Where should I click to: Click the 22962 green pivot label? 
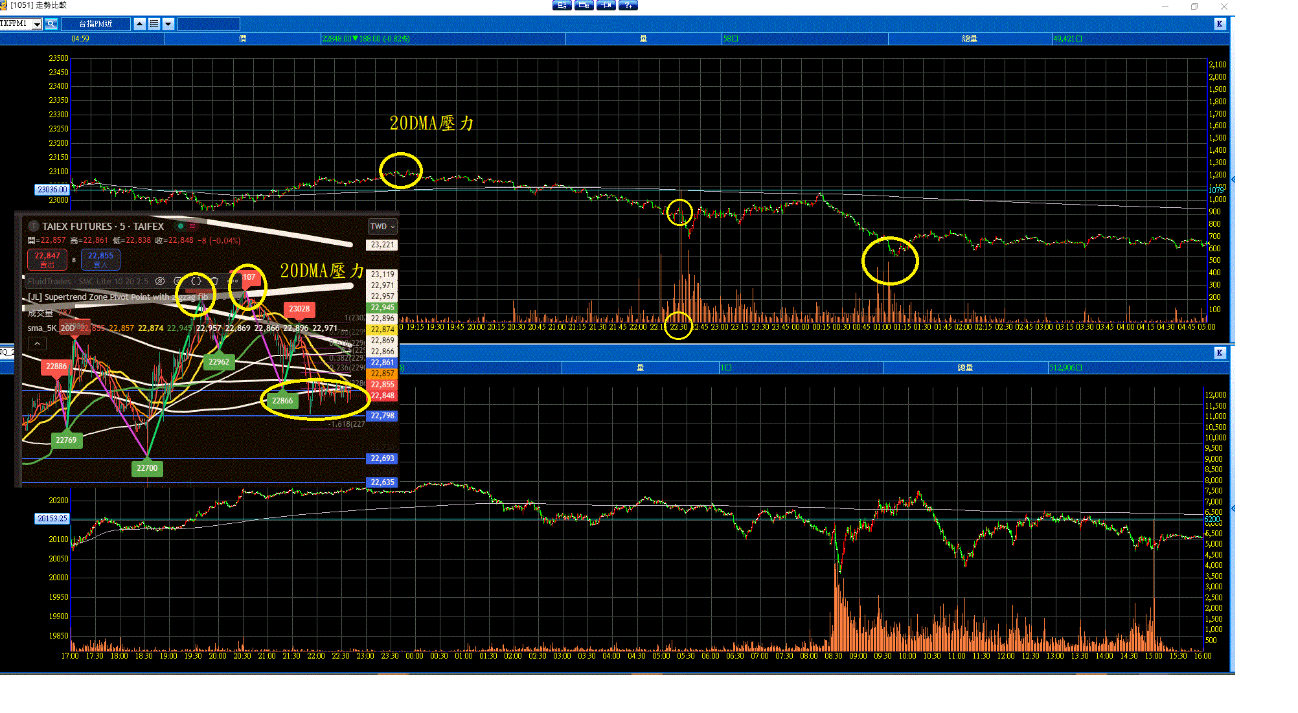[219, 362]
